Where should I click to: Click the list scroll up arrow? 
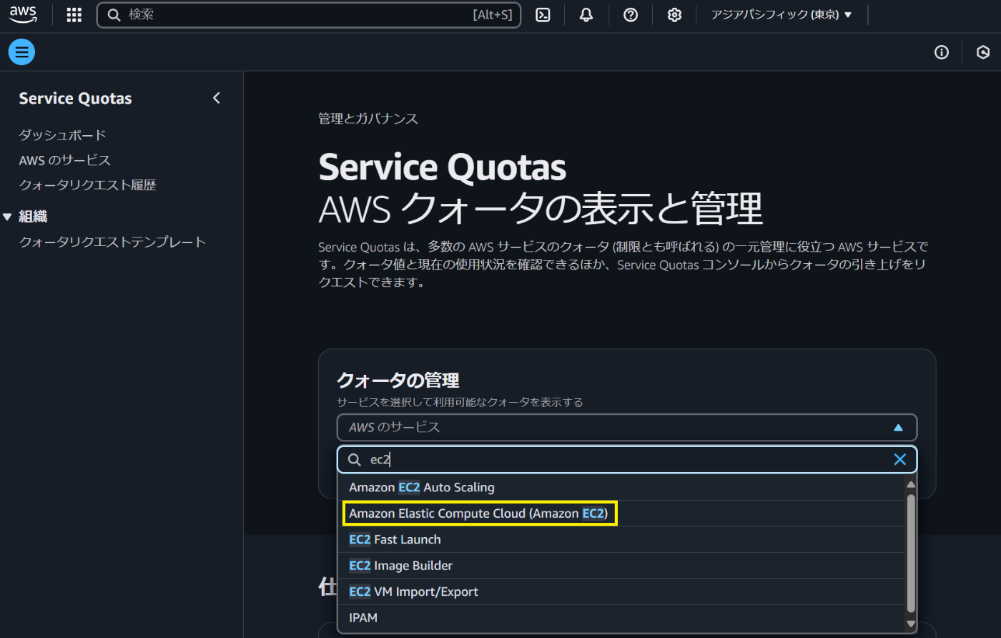click(x=911, y=484)
